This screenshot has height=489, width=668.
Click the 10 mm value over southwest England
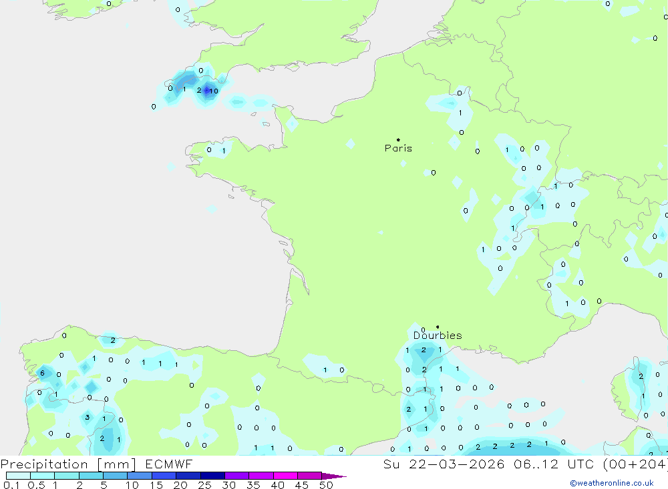click(214, 91)
